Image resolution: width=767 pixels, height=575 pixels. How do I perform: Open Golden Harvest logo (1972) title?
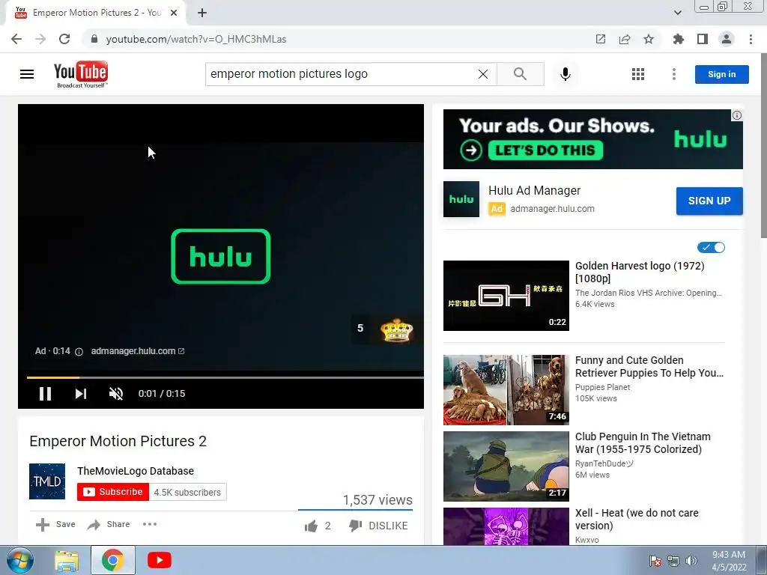(x=640, y=273)
